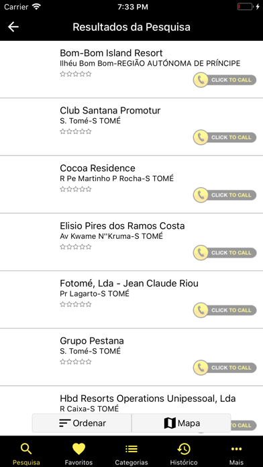Open the Grupo Pestana listing title
The width and height of the screenshot is (263, 467).
[x=92, y=341]
